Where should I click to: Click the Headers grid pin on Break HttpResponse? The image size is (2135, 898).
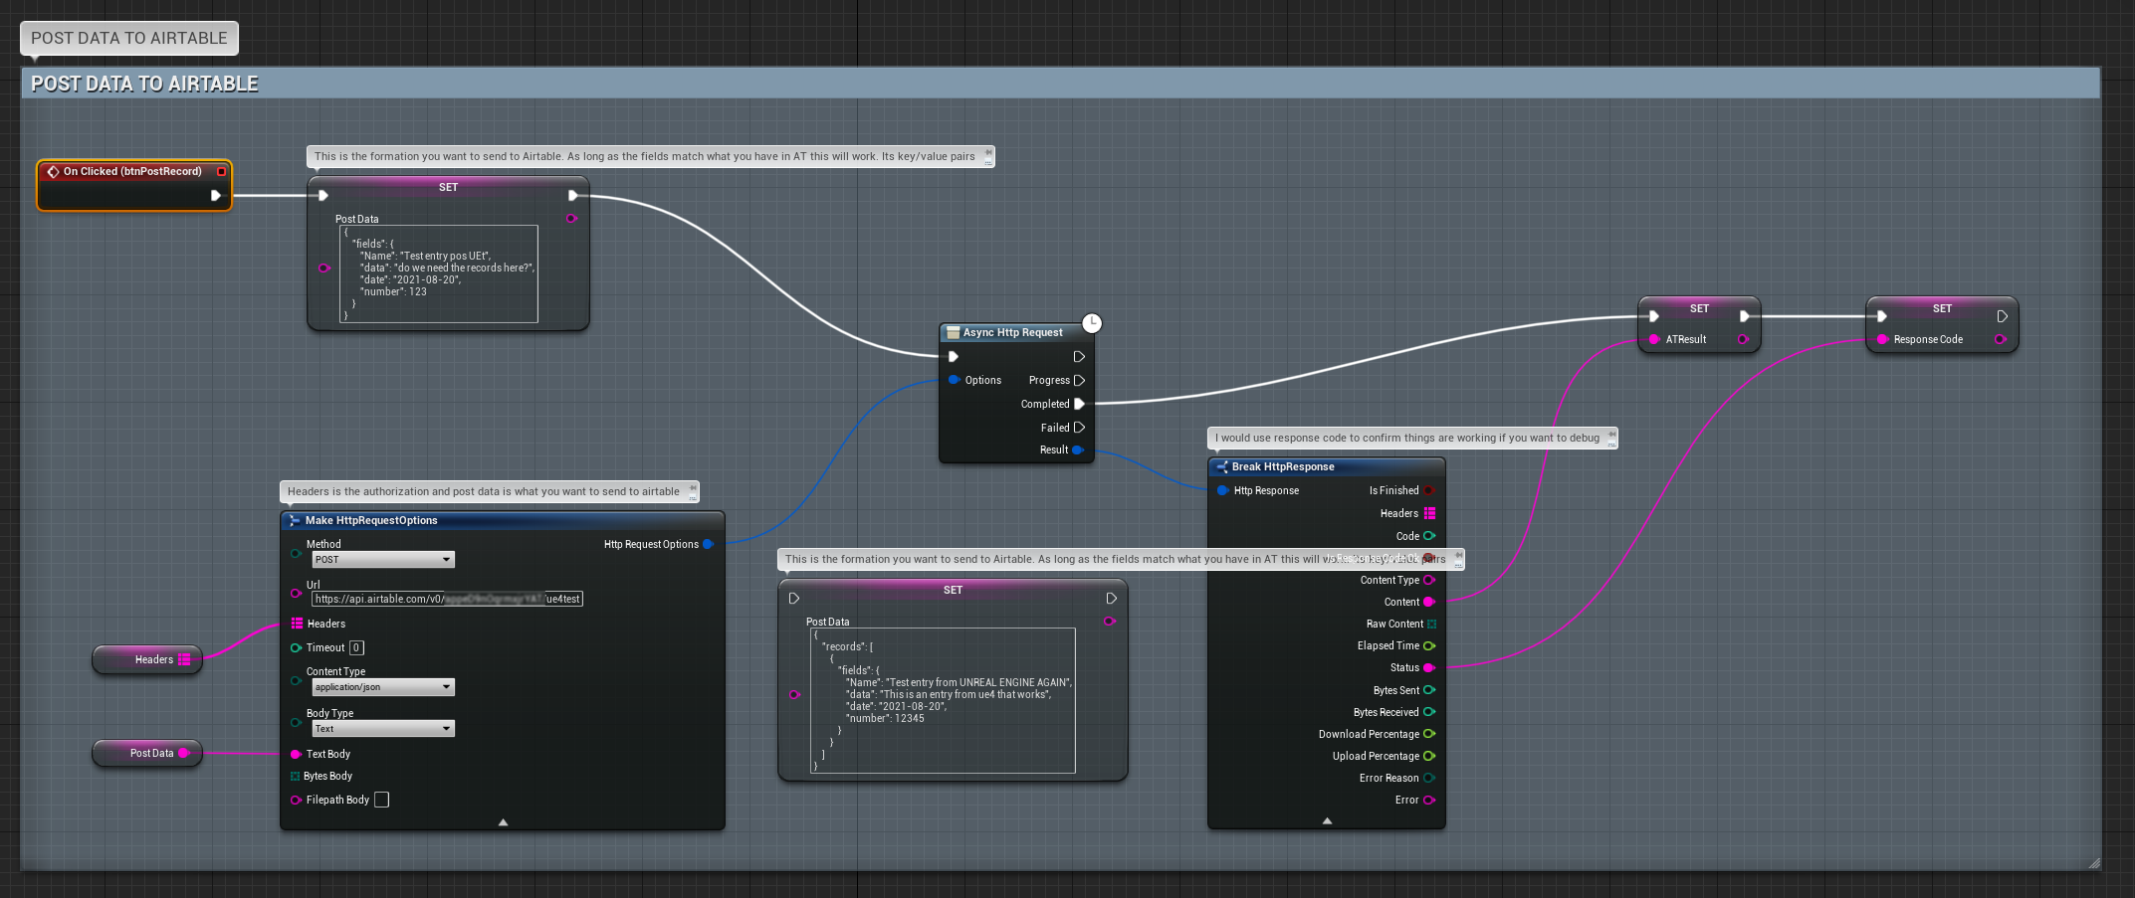(x=1430, y=513)
